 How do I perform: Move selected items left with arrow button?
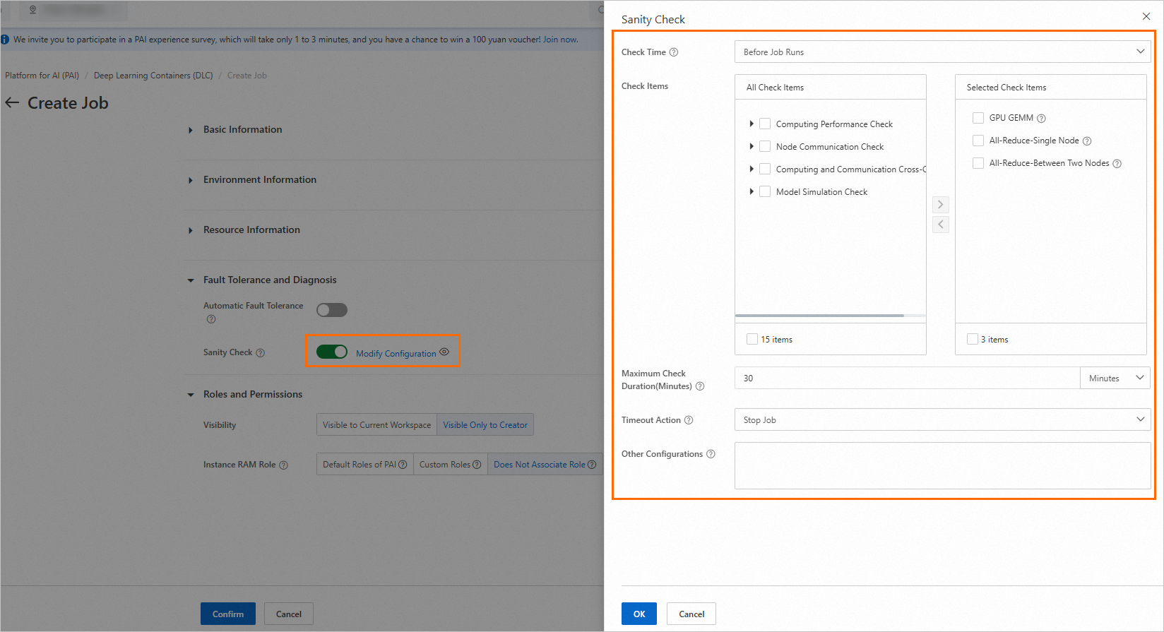tap(941, 225)
